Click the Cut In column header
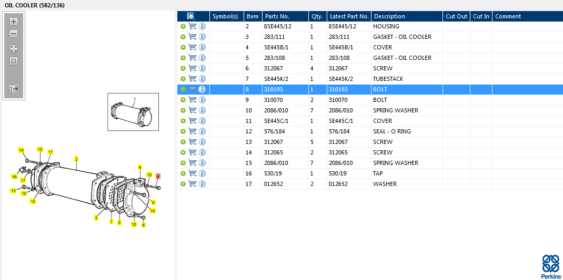The image size is (563, 280). click(481, 16)
